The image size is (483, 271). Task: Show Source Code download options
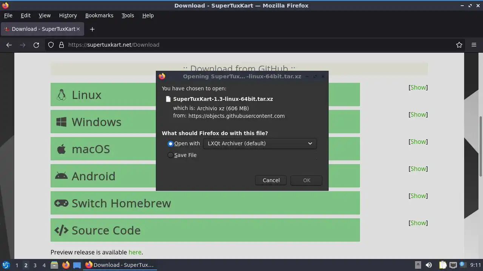click(418, 223)
